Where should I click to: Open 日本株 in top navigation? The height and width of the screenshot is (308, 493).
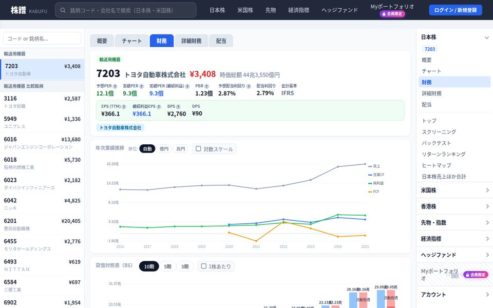pos(217,10)
